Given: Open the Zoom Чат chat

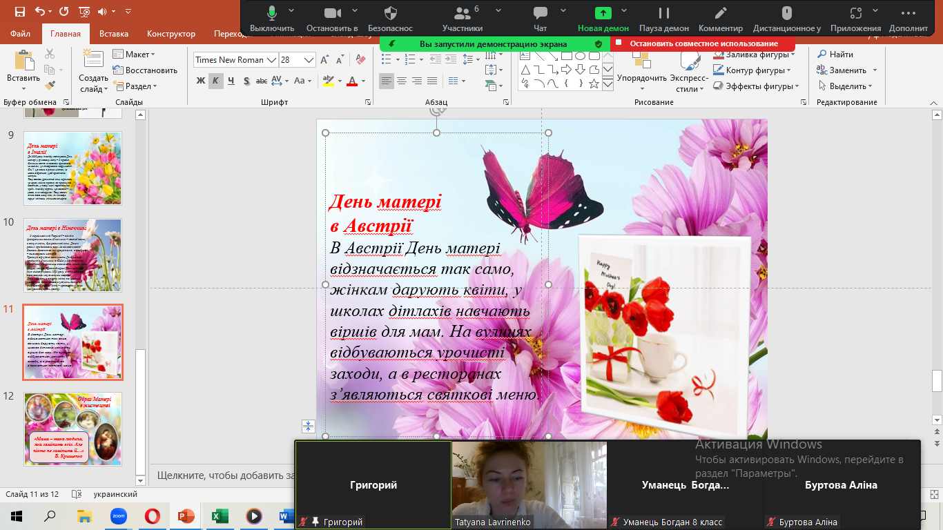Looking at the screenshot, I should [x=541, y=19].
